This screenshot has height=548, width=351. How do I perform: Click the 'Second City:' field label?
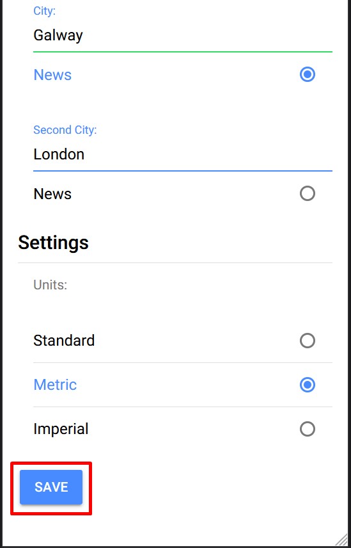[x=65, y=130]
